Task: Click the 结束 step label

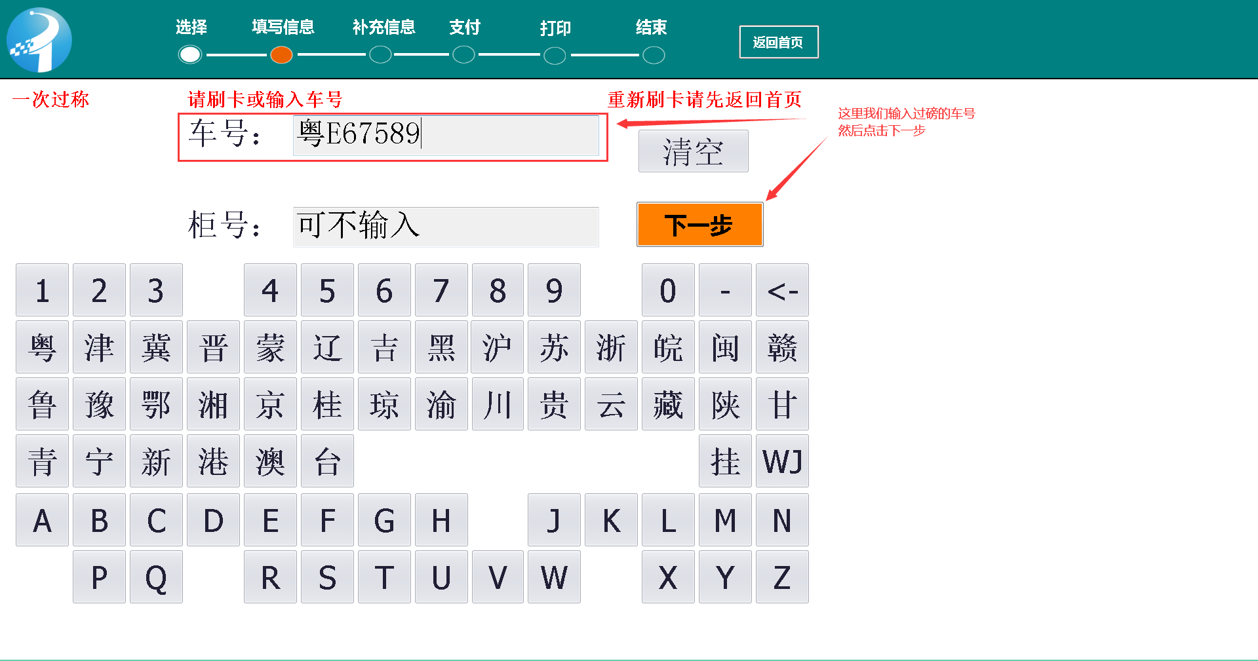Action: pos(650,28)
